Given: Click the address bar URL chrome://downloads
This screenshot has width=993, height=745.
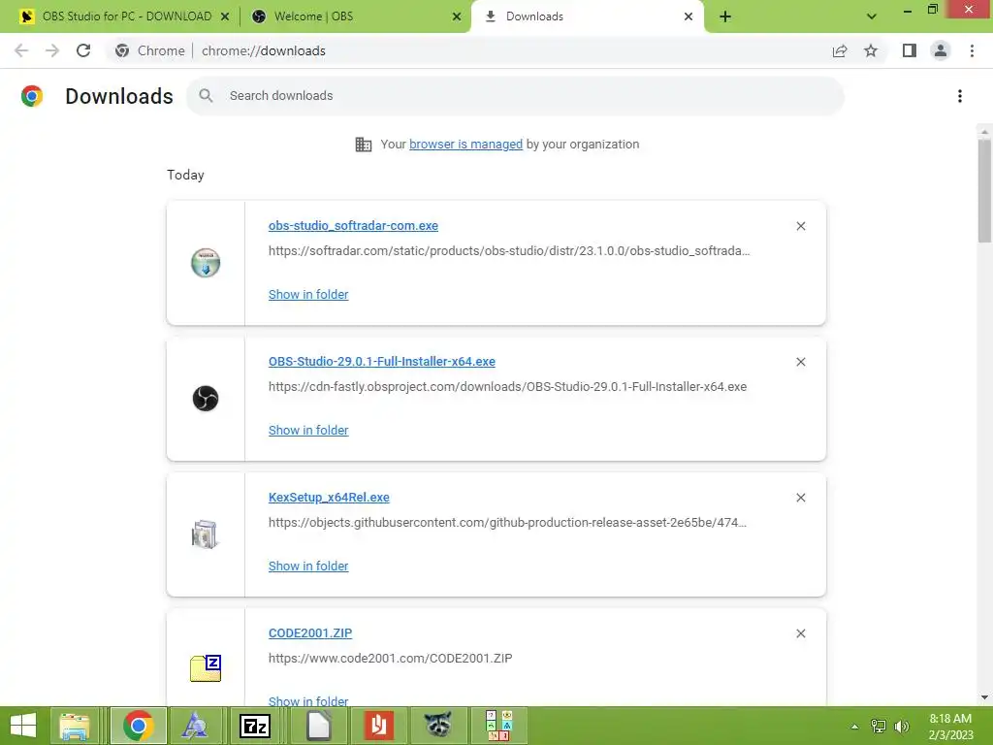Looking at the screenshot, I should (264, 50).
